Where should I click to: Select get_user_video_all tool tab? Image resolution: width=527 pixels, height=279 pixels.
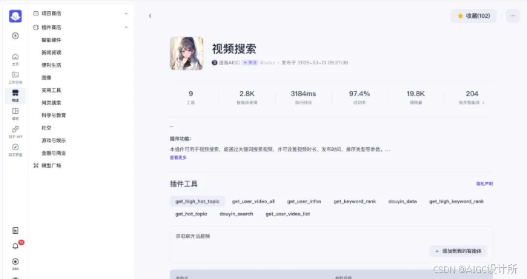(253, 201)
